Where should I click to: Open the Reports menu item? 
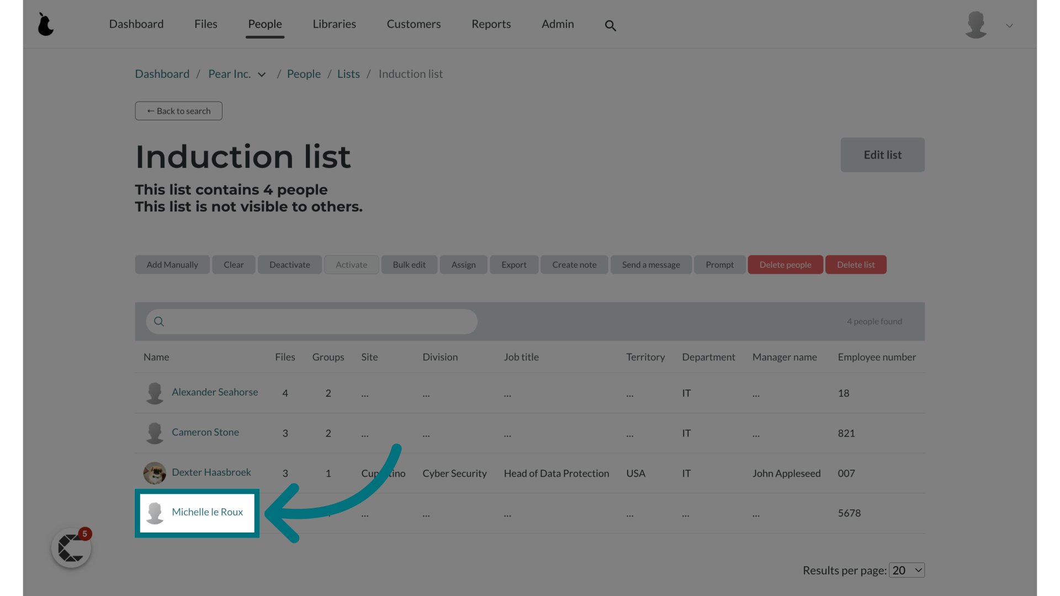tap(491, 24)
